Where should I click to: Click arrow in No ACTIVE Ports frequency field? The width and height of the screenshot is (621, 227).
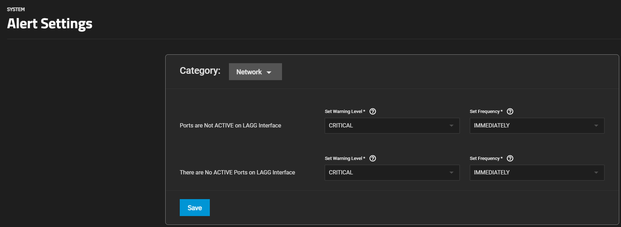click(596, 173)
